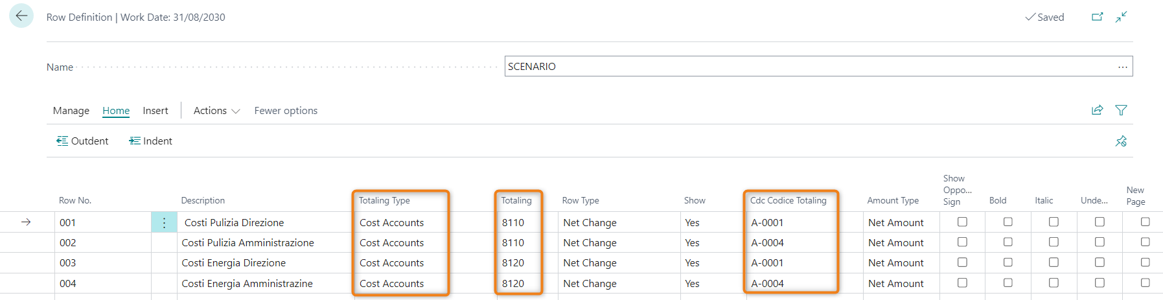Viewport: 1163px width, 300px height.
Task: Expand the Actions dropdown menu
Action: [x=216, y=111]
